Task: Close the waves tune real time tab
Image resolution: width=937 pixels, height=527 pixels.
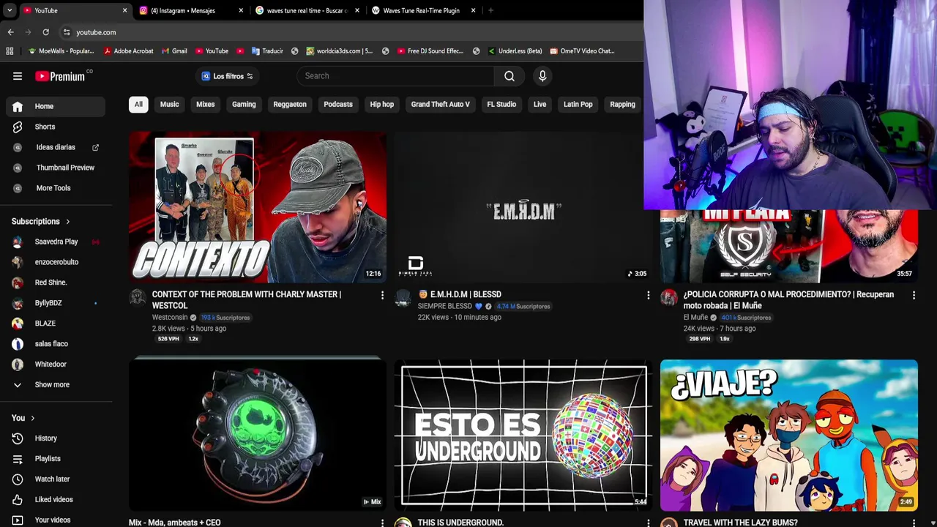Action: (357, 10)
